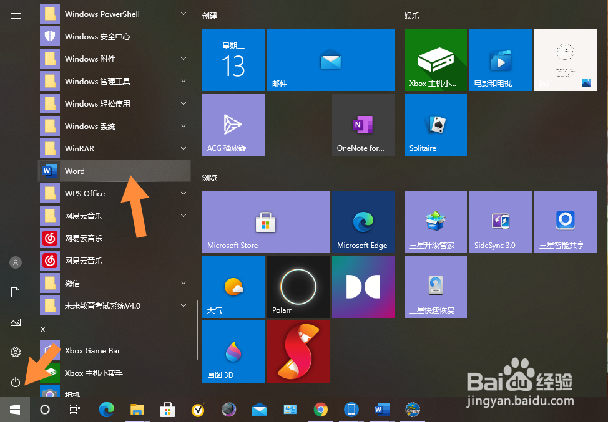Viewport: 608px width, 422px height.
Task: Open the Calendar tile showing 星期二 13
Action: point(233,60)
